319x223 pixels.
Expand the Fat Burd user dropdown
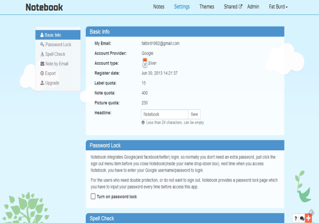[x=278, y=7]
